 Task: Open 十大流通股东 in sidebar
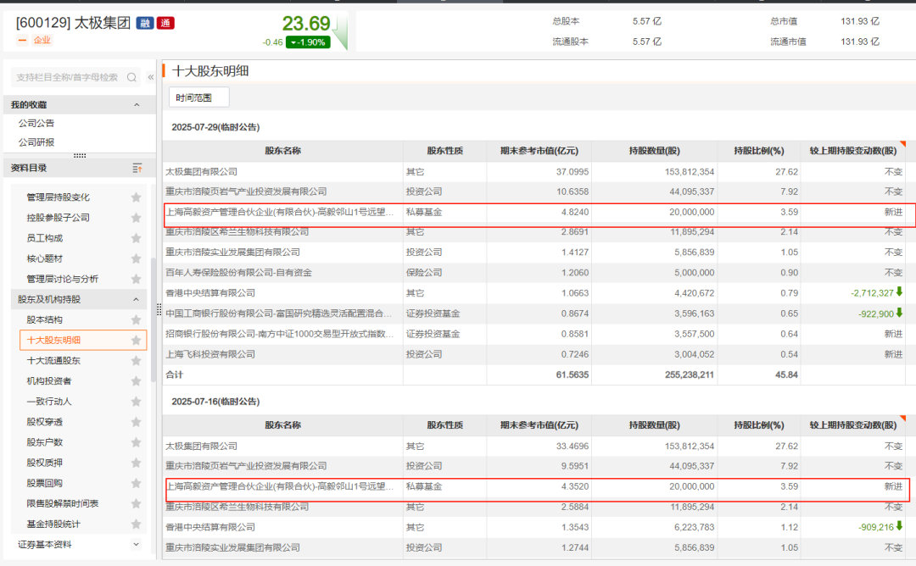coord(53,361)
